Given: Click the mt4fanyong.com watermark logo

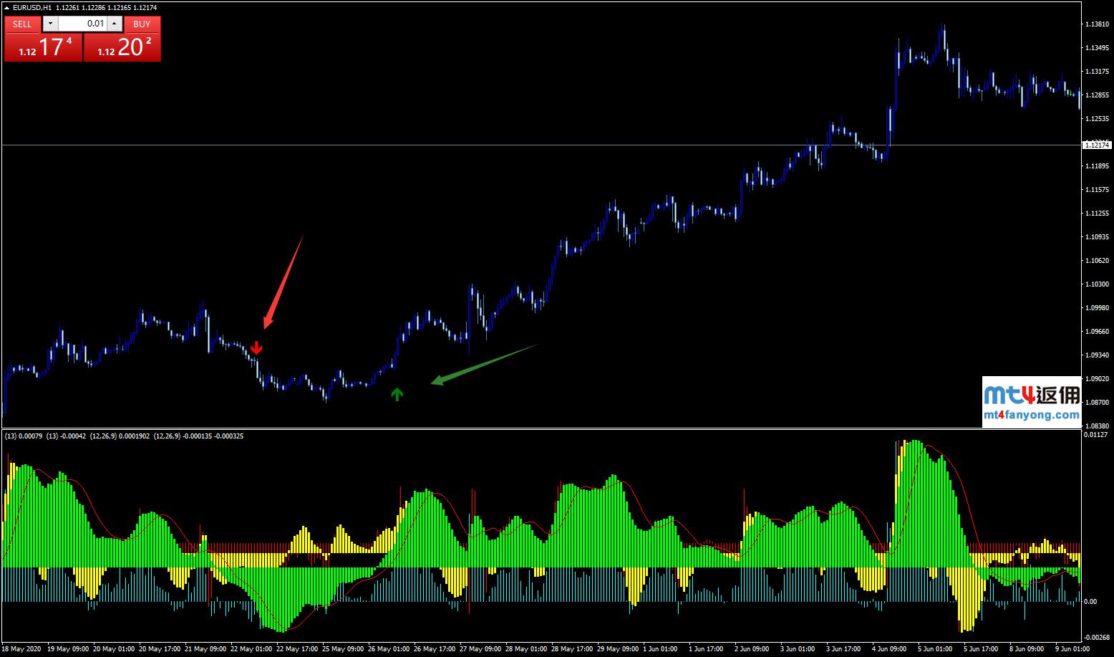Looking at the screenshot, I should pyautogui.click(x=1031, y=403).
